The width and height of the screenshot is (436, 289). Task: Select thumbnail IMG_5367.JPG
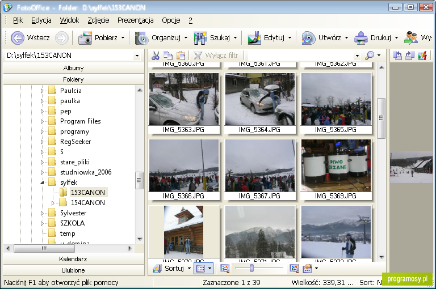click(260, 169)
